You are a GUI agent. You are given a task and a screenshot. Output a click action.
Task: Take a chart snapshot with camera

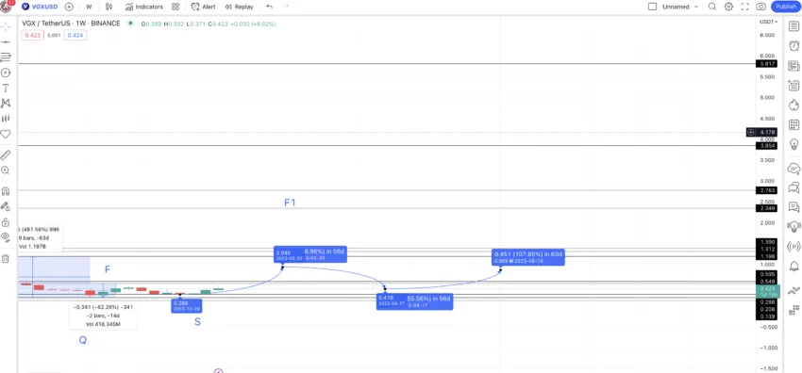tap(761, 7)
